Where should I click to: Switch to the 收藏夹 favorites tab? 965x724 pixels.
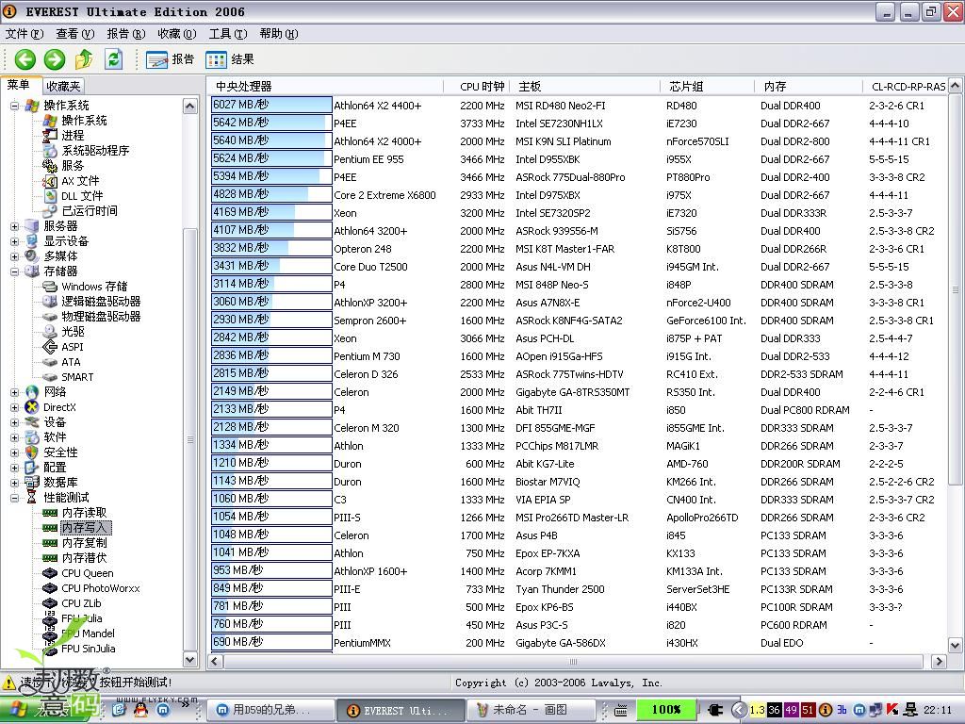pyautogui.click(x=63, y=86)
